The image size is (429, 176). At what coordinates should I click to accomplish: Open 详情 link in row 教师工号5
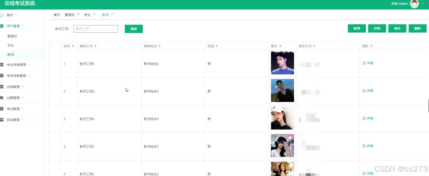(368, 91)
